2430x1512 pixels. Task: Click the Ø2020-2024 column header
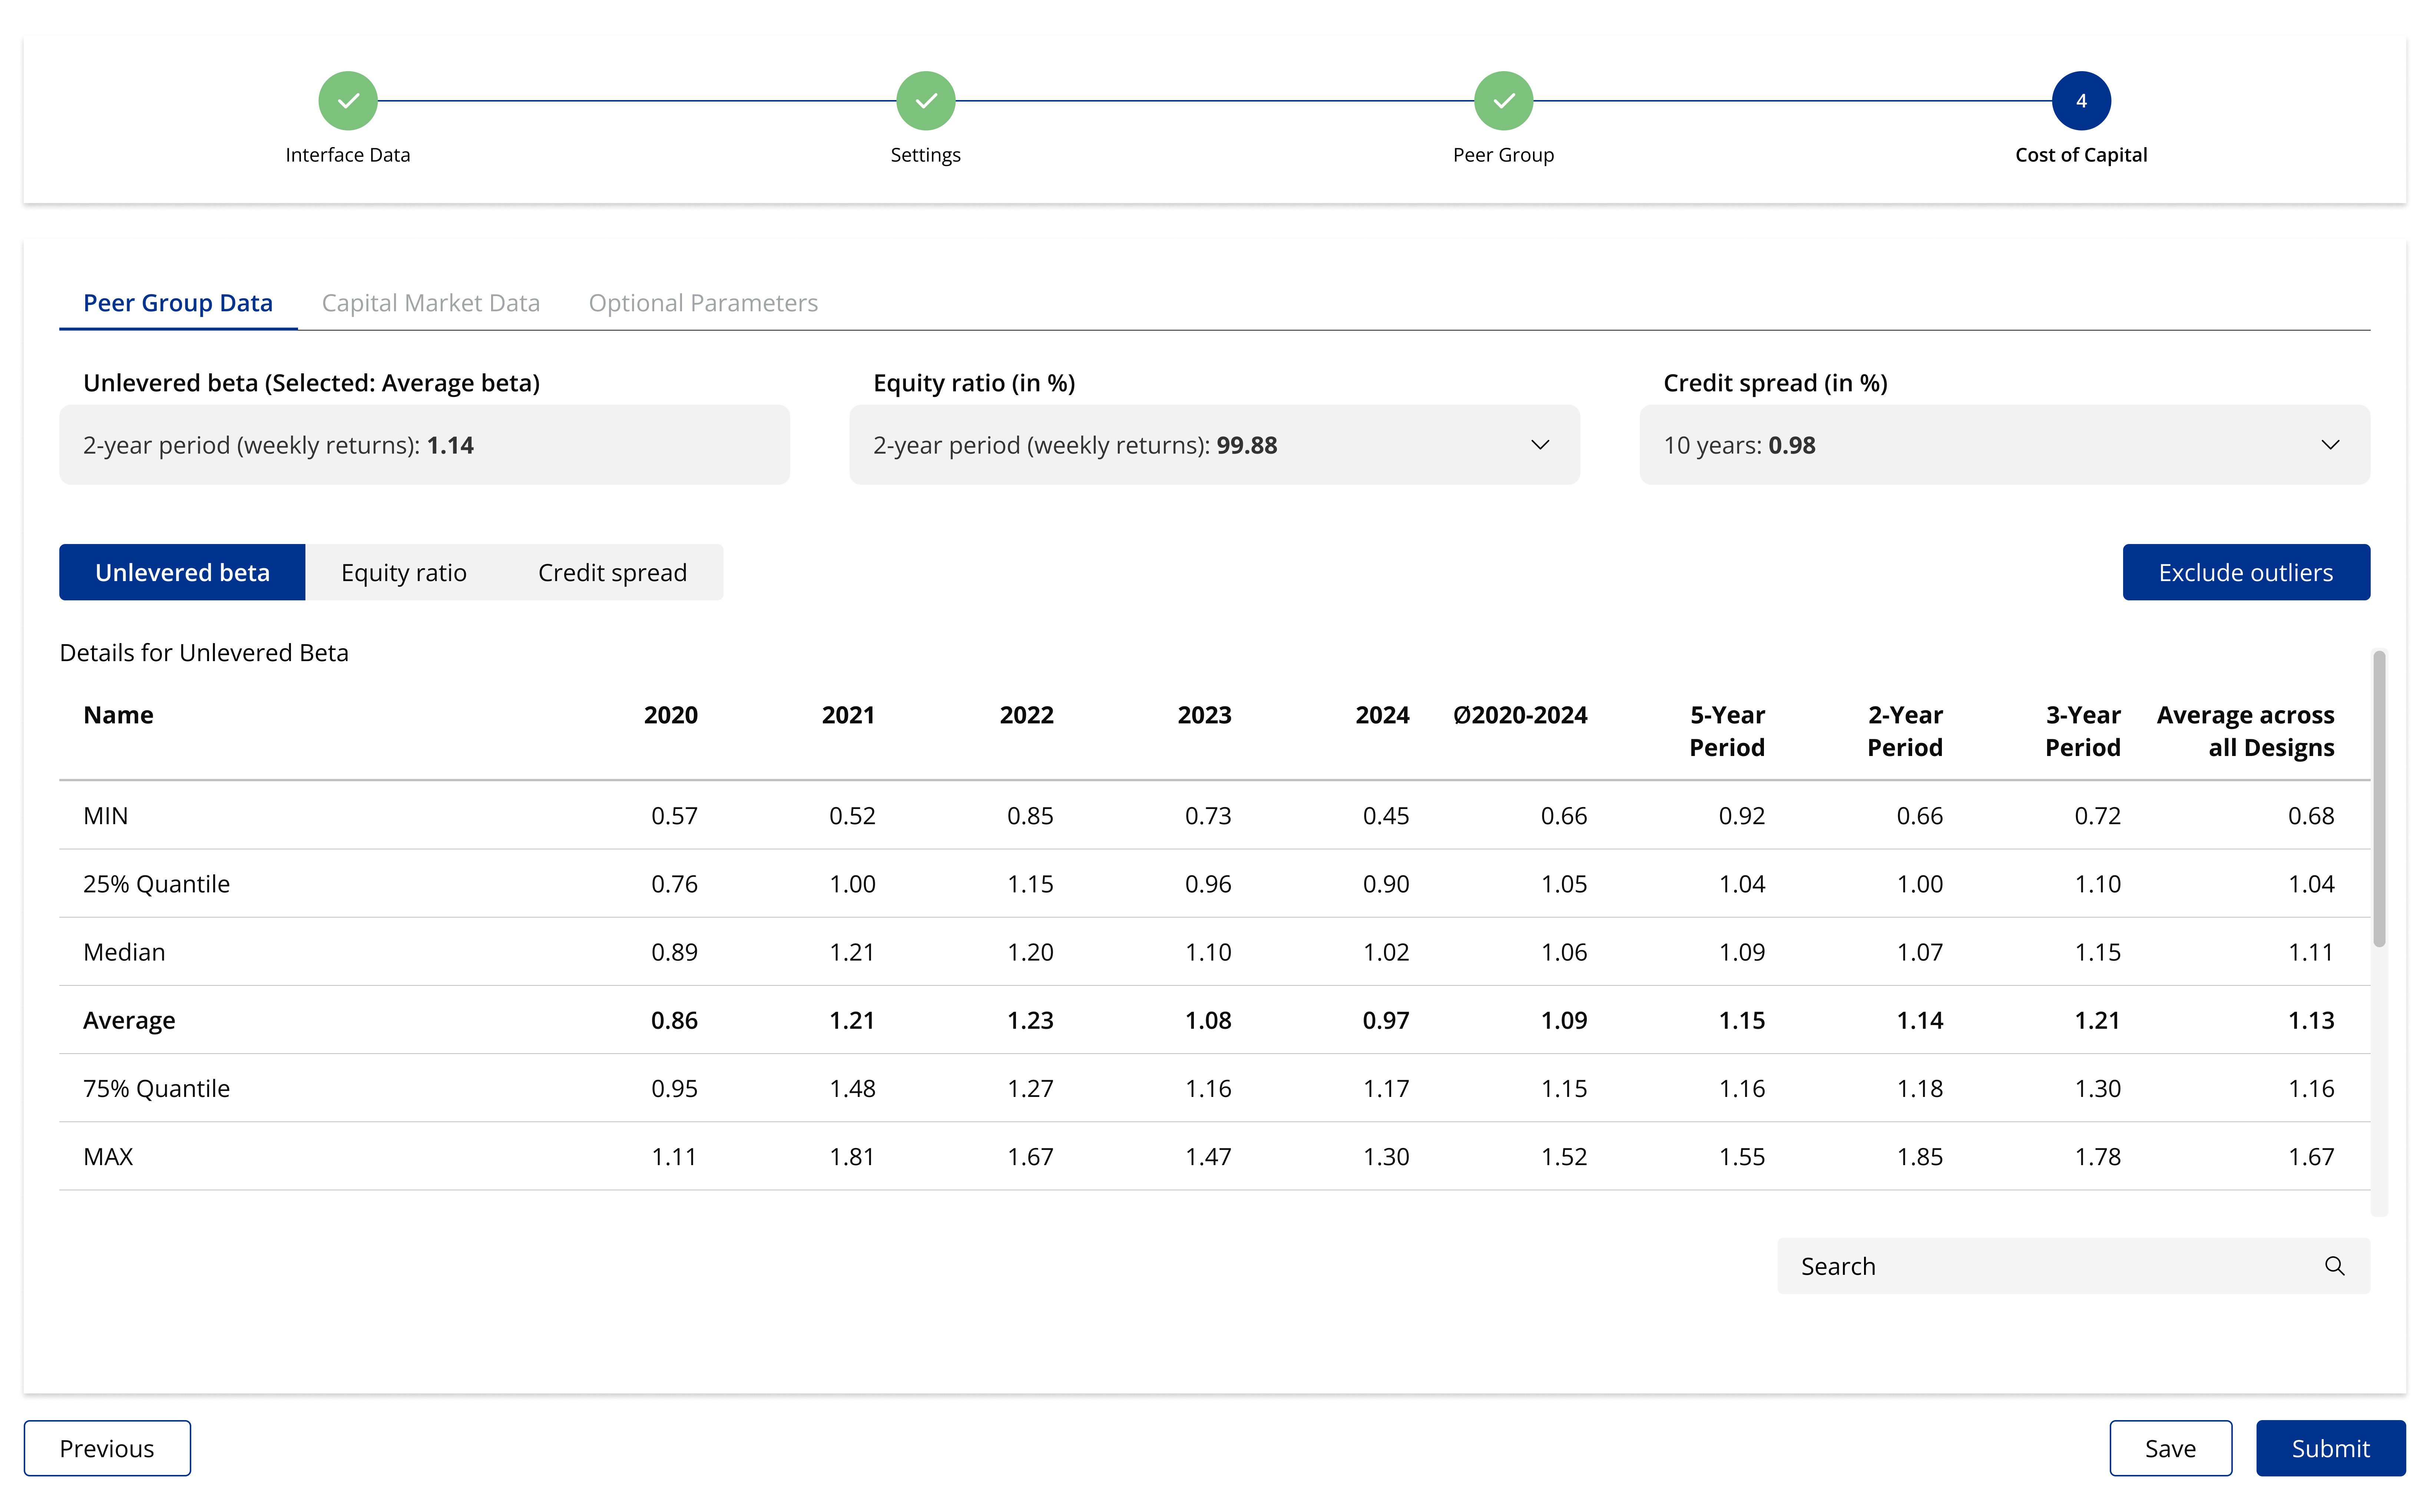click(1520, 715)
